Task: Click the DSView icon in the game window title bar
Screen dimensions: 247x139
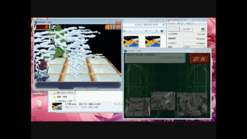Action: click(36, 22)
